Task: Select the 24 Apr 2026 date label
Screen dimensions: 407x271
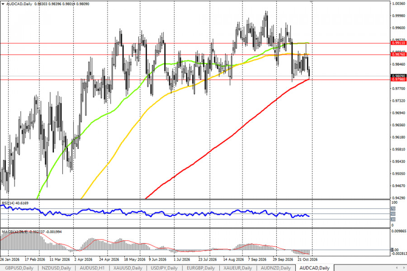Action: 109,259
